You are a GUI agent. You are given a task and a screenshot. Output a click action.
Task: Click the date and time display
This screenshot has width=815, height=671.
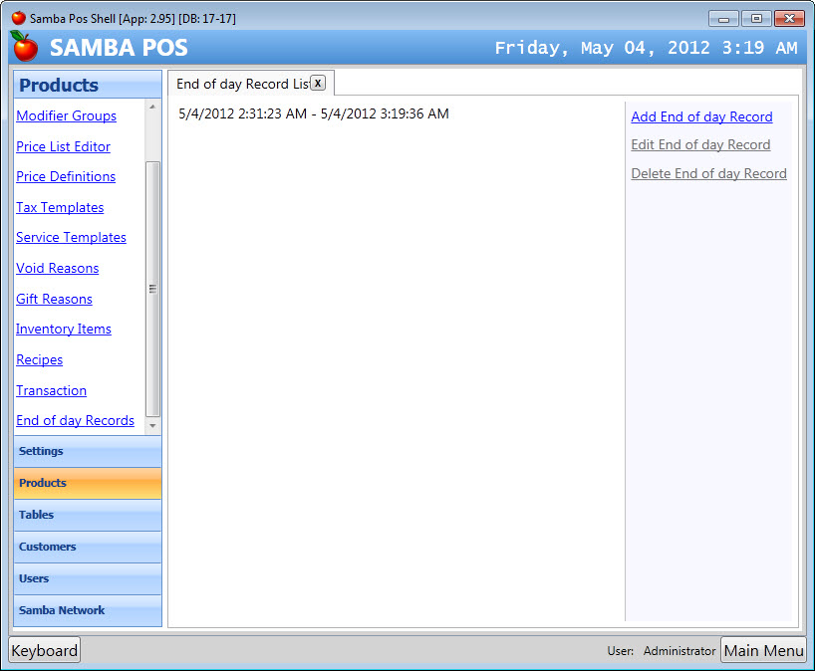pyautogui.click(x=646, y=48)
